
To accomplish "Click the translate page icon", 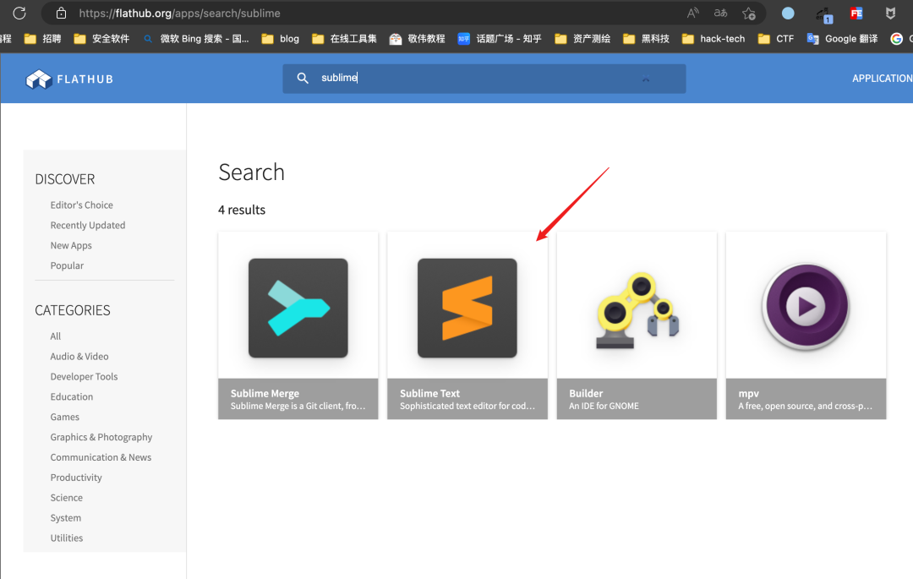I will point(720,13).
